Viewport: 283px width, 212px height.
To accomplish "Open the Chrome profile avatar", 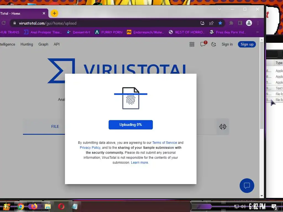I will coord(249,23).
